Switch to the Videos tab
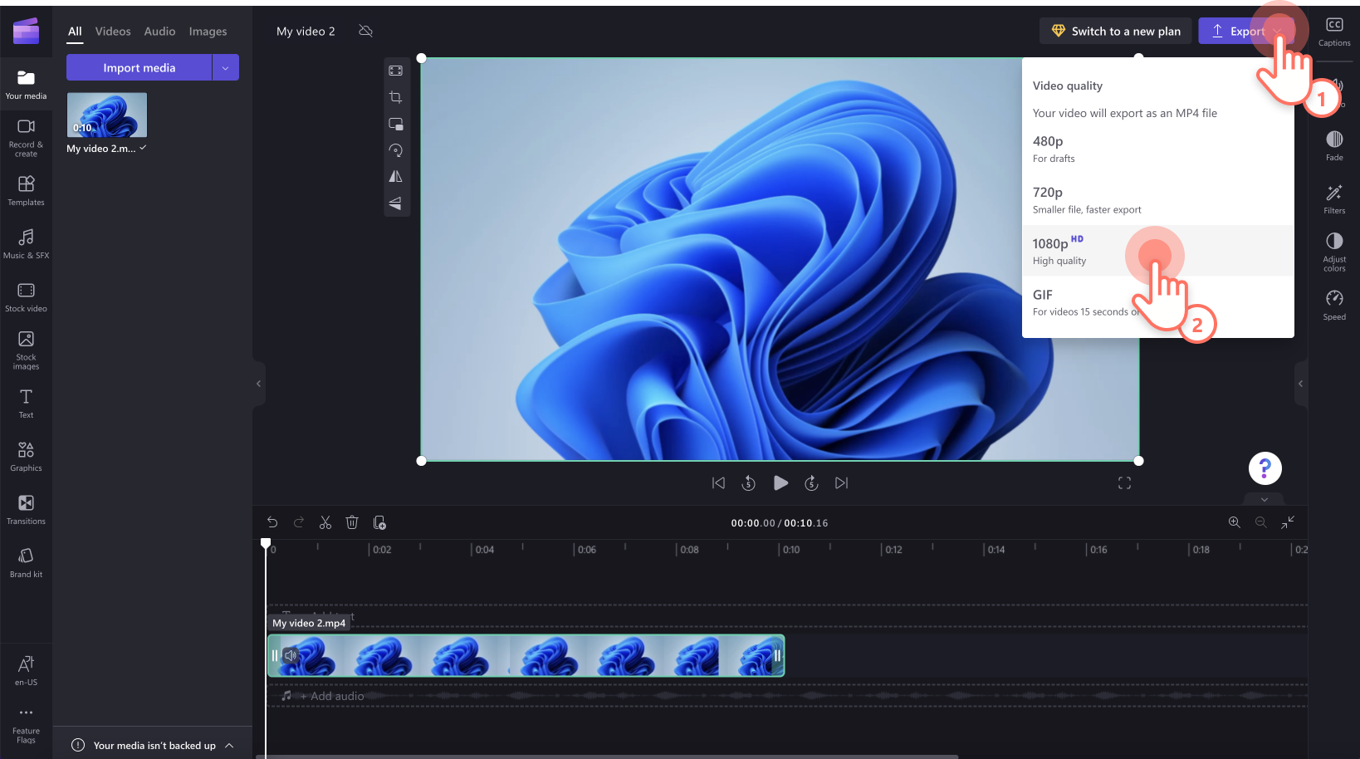This screenshot has width=1360, height=759. click(113, 32)
